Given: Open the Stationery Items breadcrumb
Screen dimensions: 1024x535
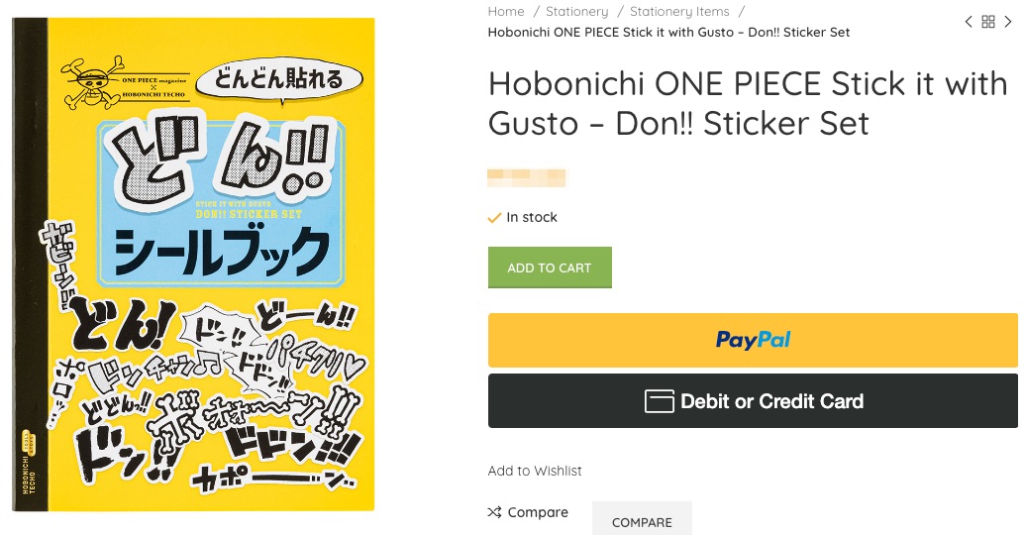Looking at the screenshot, I should coord(679,12).
